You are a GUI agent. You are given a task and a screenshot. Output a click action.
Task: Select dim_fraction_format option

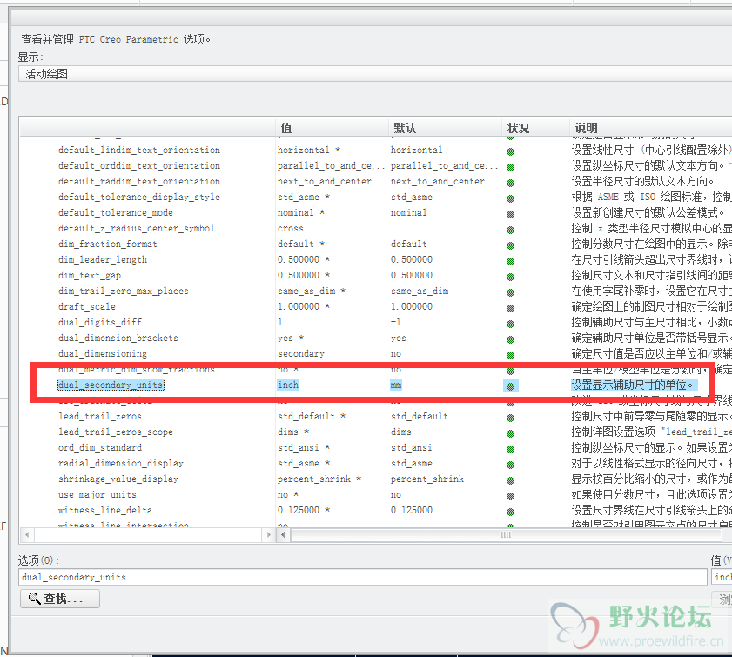(x=107, y=244)
